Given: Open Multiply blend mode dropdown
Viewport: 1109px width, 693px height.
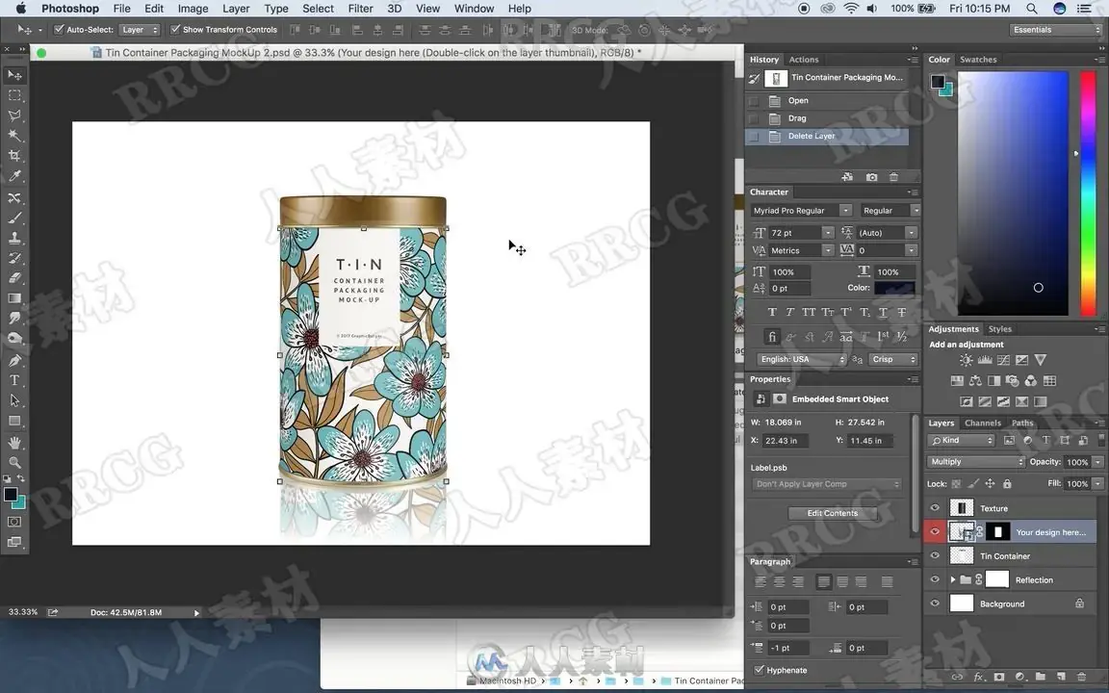Looking at the screenshot, I should tap(975, 462).
